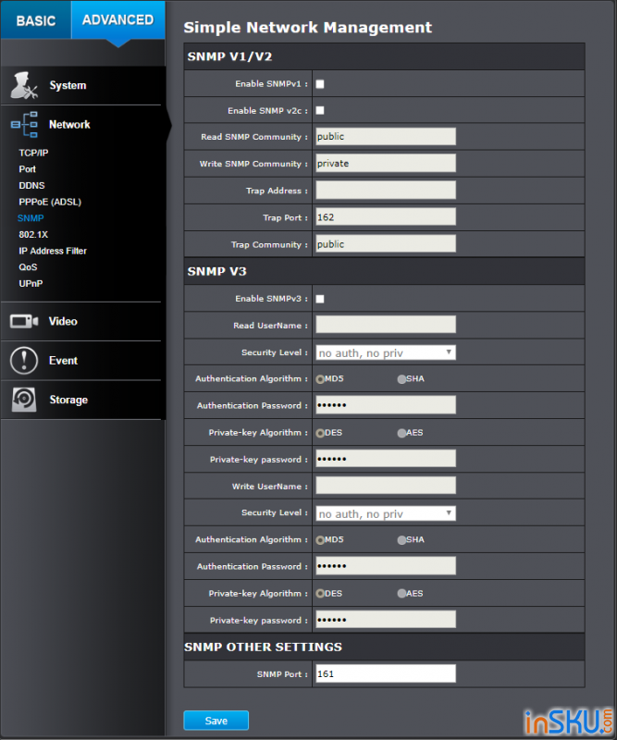Open the Video menu section

click(x=83, y=321)
